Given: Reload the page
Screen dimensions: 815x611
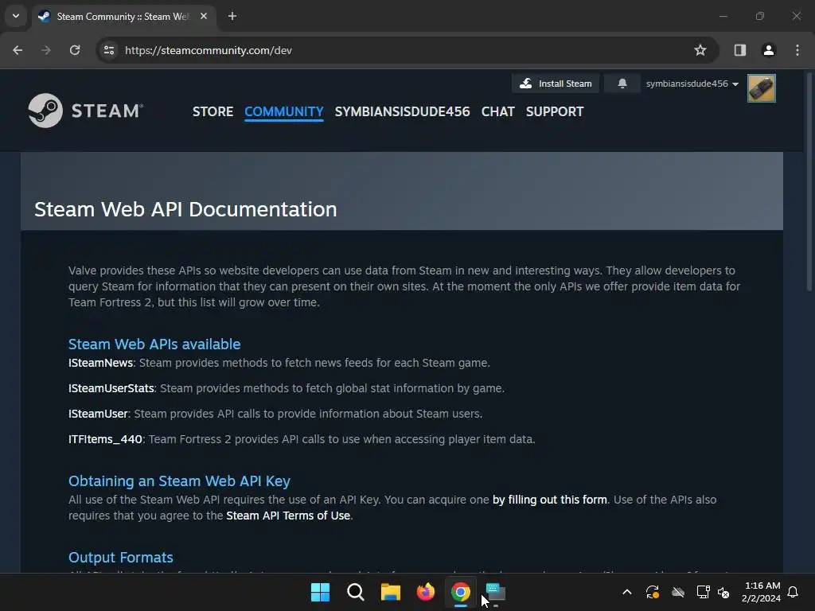Looking at the screenshot, I should (75, 50).
